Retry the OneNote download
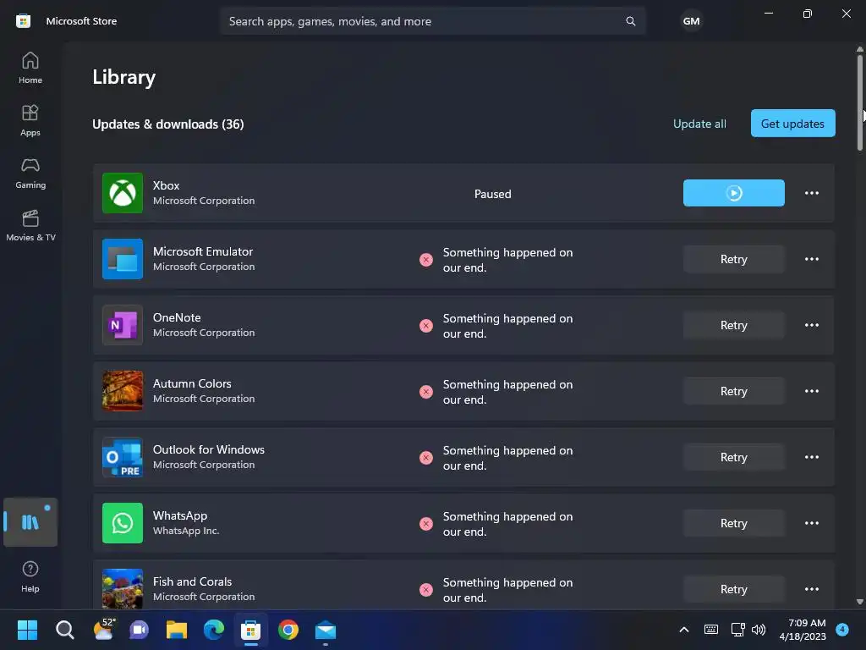This screenshot has width=866, height=650. [x=733, y=325]
